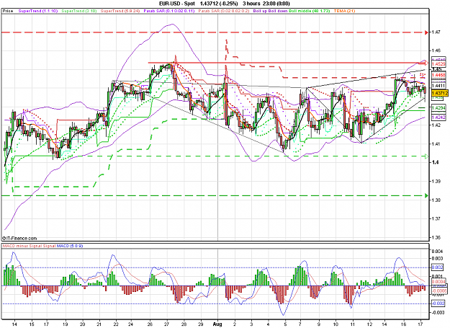Click the blue -0.002 MACD level label
This screenshot has width=450, height=328.
coord(438,303)
